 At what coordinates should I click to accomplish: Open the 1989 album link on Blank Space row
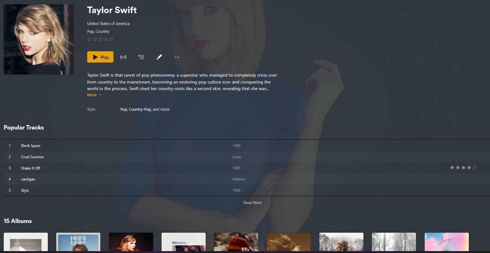click(237, 146)
